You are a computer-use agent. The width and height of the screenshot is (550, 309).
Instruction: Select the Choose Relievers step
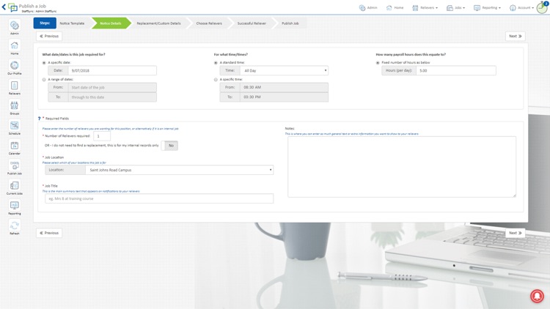(x=209, y=23)
